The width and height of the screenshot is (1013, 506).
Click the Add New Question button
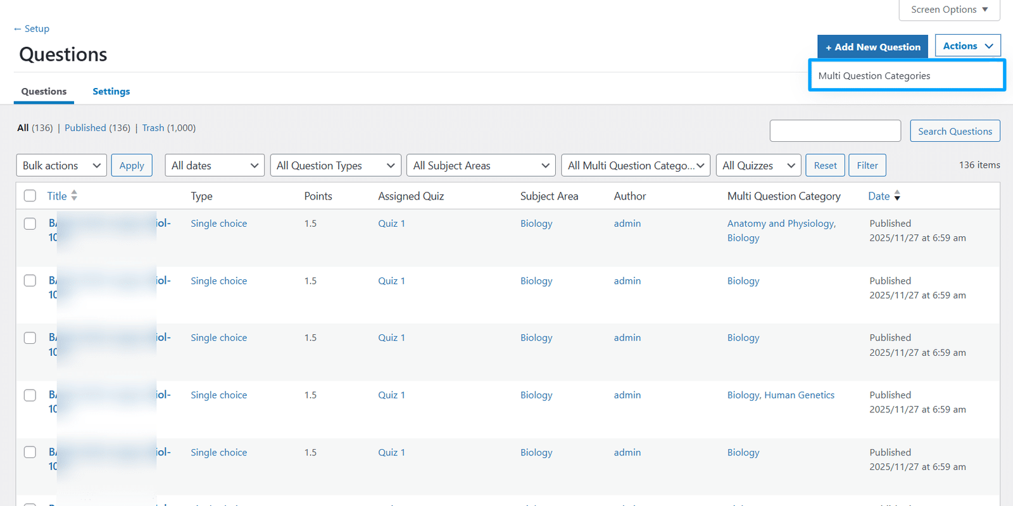click(x=872, y=47)
